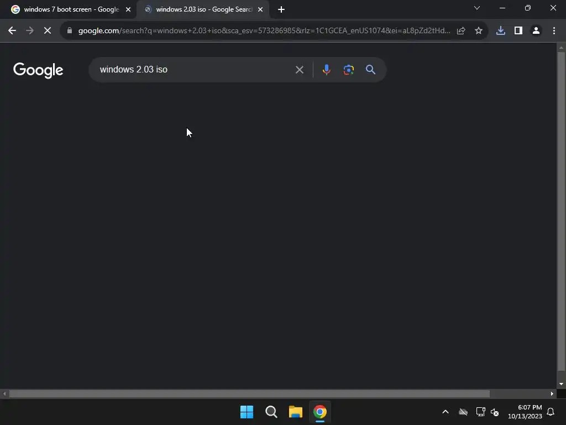Viewport: 566px width, 425px height.
Task: Click the horizontal scrollbar thumb
Action: click(249, 394)
